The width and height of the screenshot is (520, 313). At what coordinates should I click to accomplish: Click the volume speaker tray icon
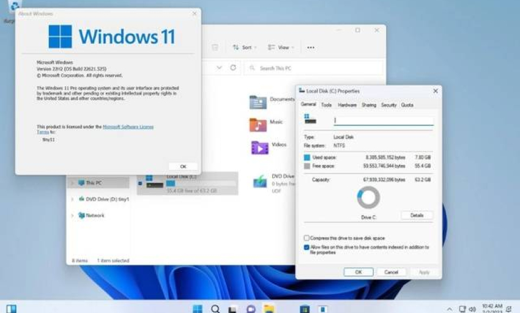(x=472, y=309)
